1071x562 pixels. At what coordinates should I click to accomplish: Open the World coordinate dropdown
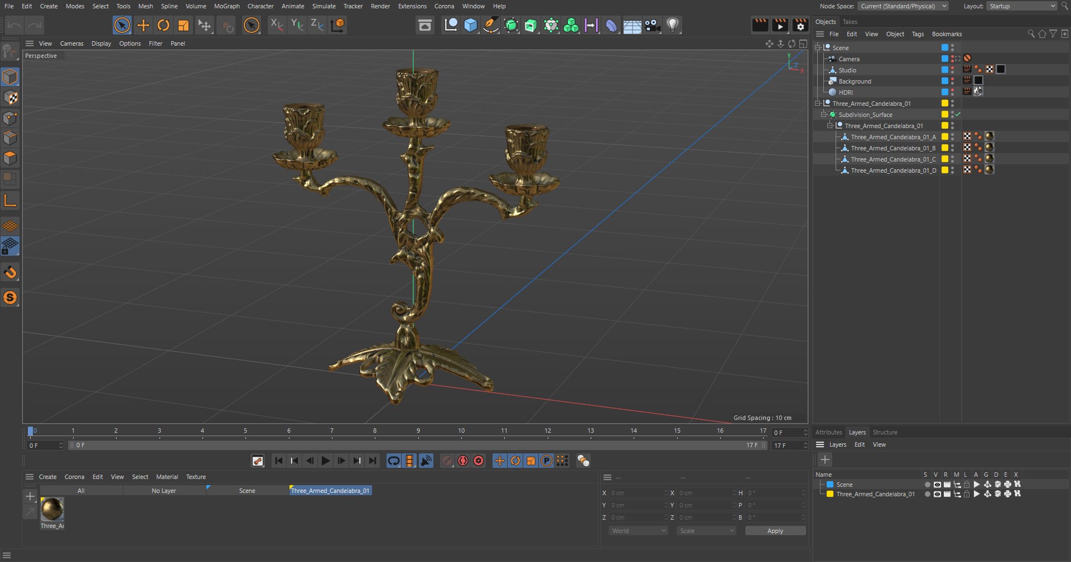tap(639, 531)
